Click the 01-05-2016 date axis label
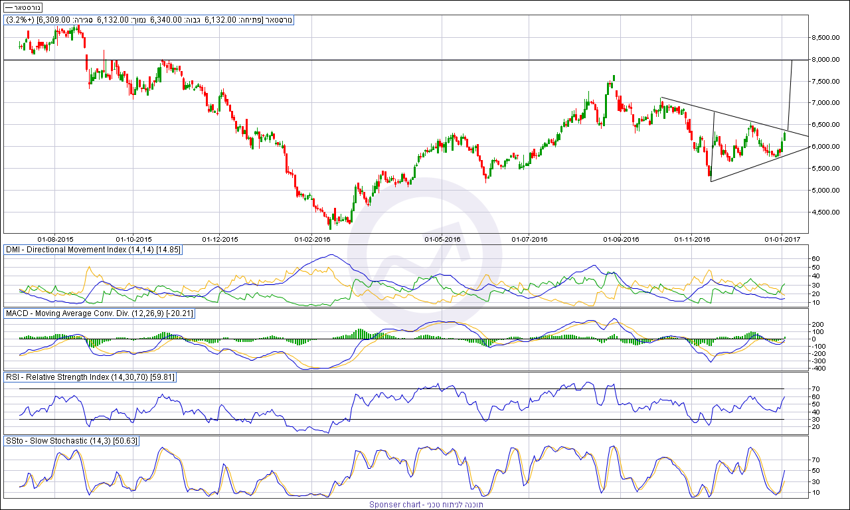 click(443, 238)
